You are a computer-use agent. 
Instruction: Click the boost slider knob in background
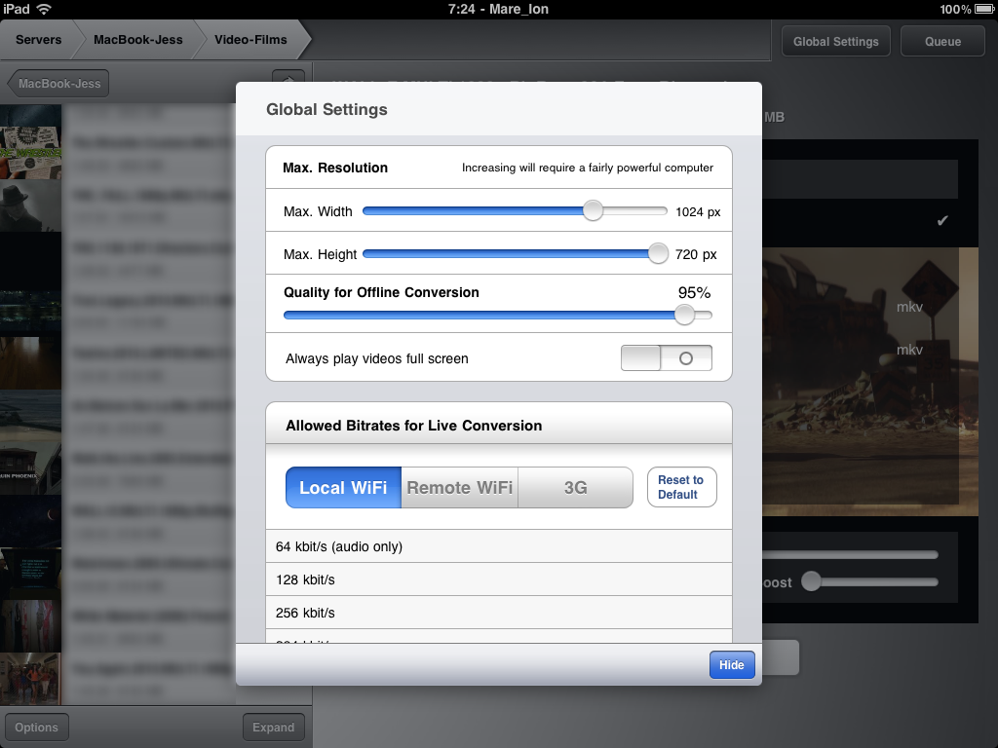click(811, 580)
